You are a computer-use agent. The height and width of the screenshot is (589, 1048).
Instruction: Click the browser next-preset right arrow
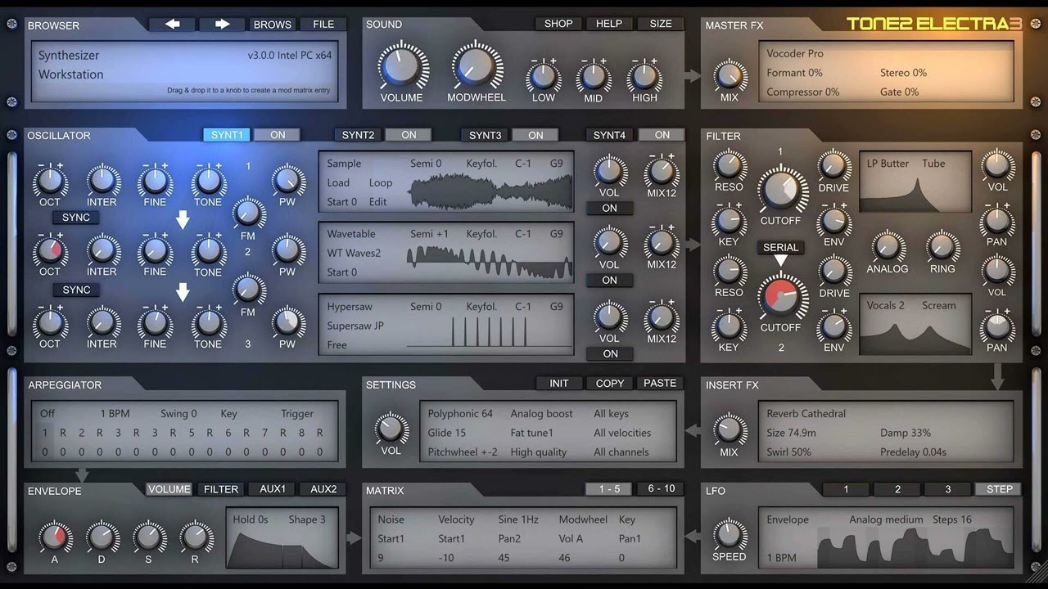pyautogui.click(x=222, y=25)
